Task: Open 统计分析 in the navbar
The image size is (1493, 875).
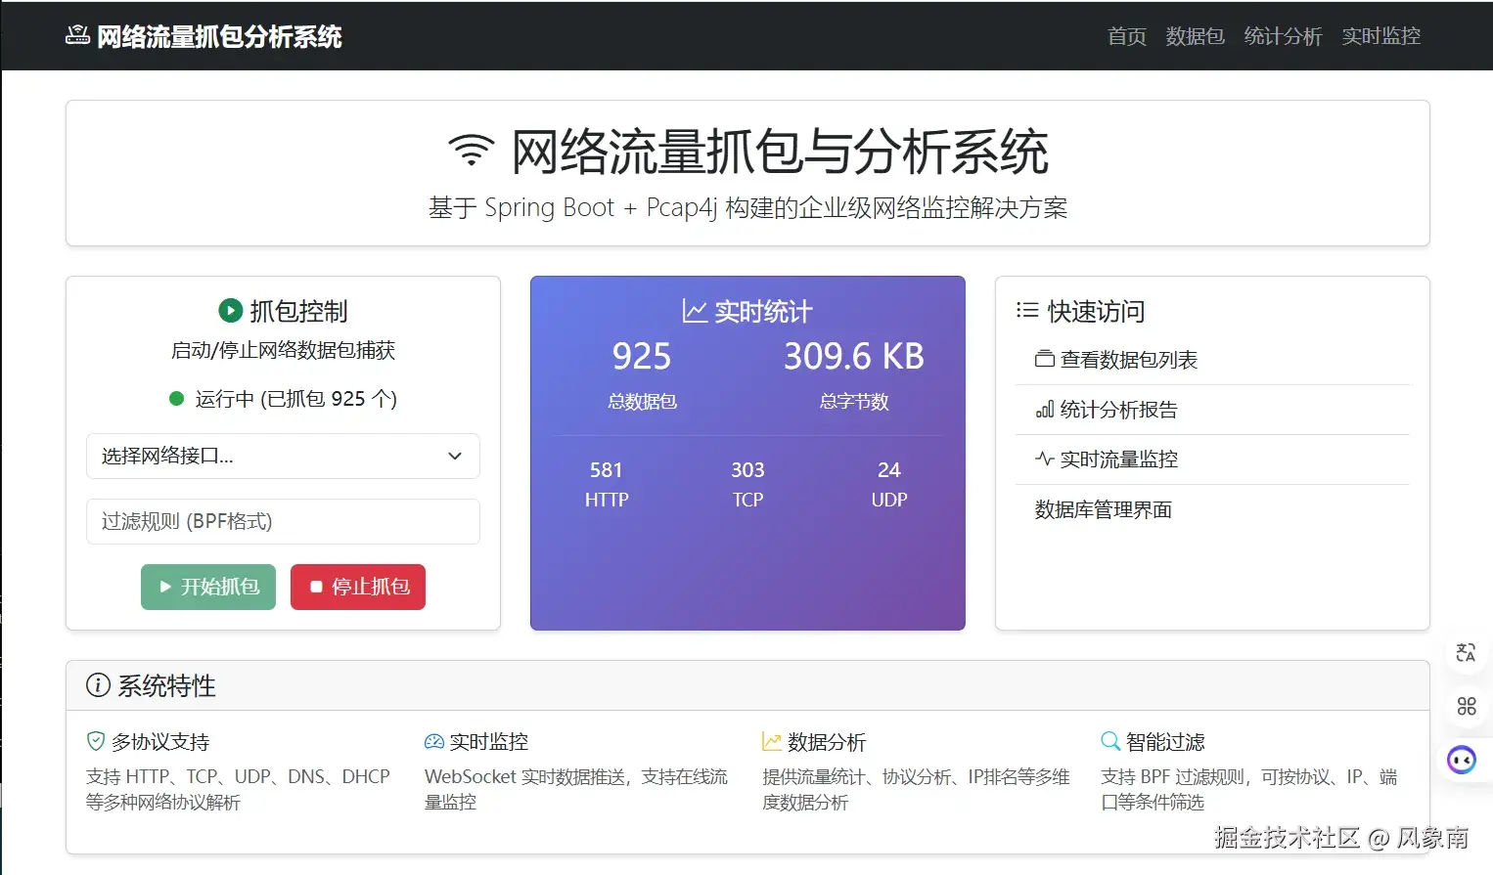Action: pyautogui.click(x=1283, y=36)
